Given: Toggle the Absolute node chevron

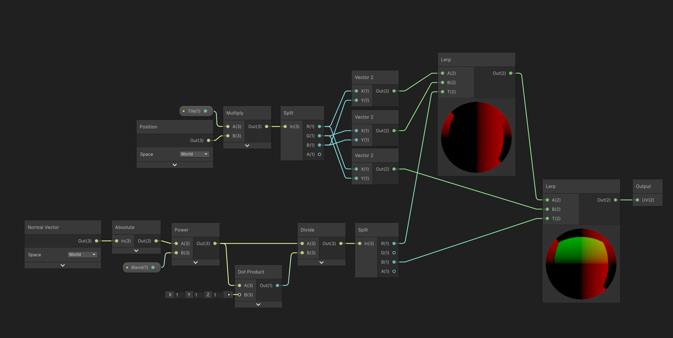Looking at the screenshot, I should tap(136, 251).
